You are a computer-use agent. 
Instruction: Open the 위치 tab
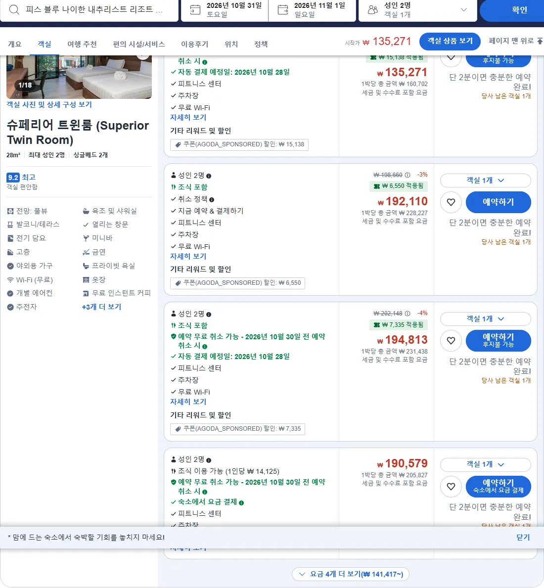click(x=231, y=44)
